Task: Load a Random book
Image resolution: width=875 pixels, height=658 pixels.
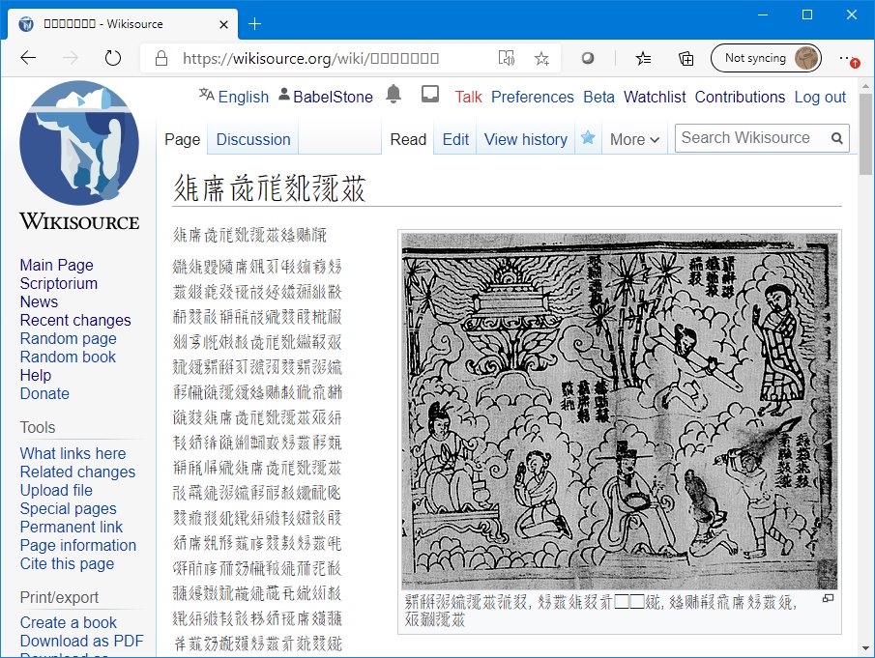Action: 68,357
